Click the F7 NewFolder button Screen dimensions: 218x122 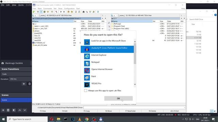pos(130,111)
